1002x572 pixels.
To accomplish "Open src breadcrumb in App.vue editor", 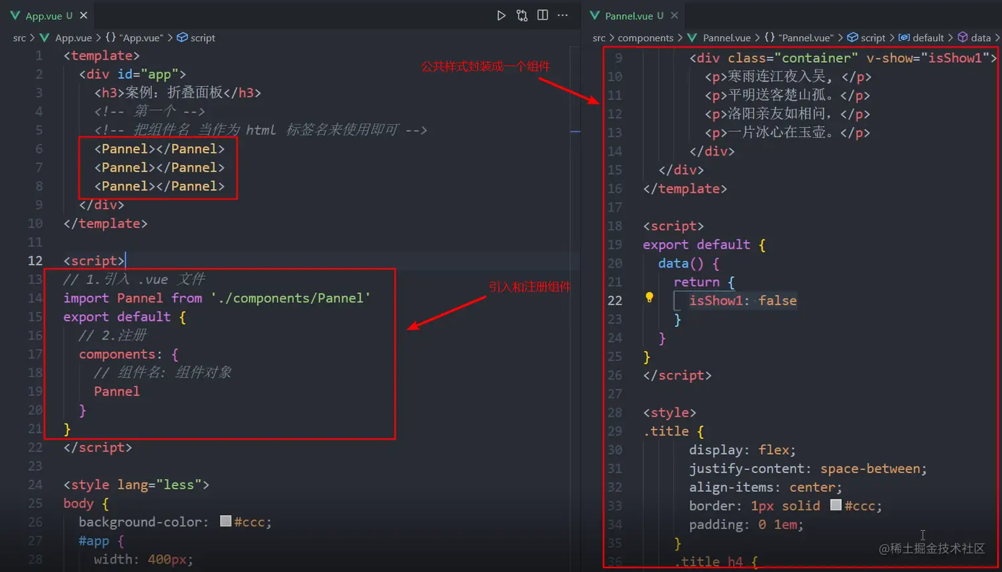I will click(19, 38).
